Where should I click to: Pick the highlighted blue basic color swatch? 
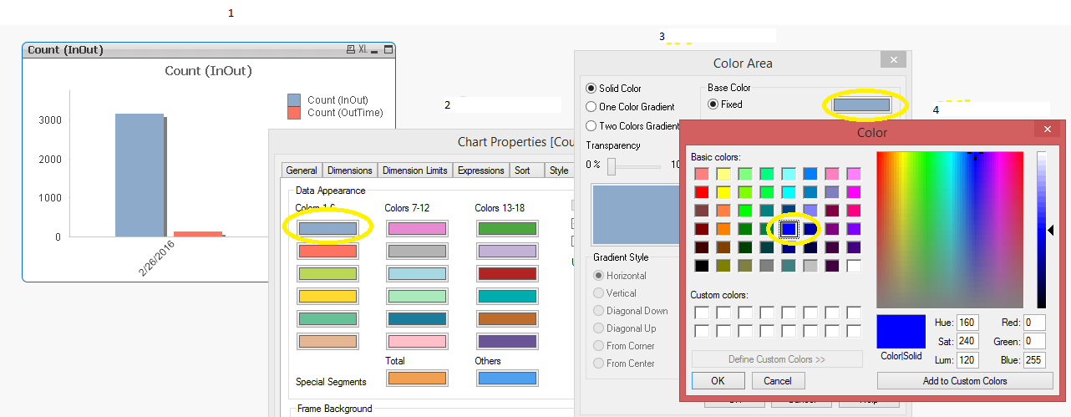click(789, 228)
